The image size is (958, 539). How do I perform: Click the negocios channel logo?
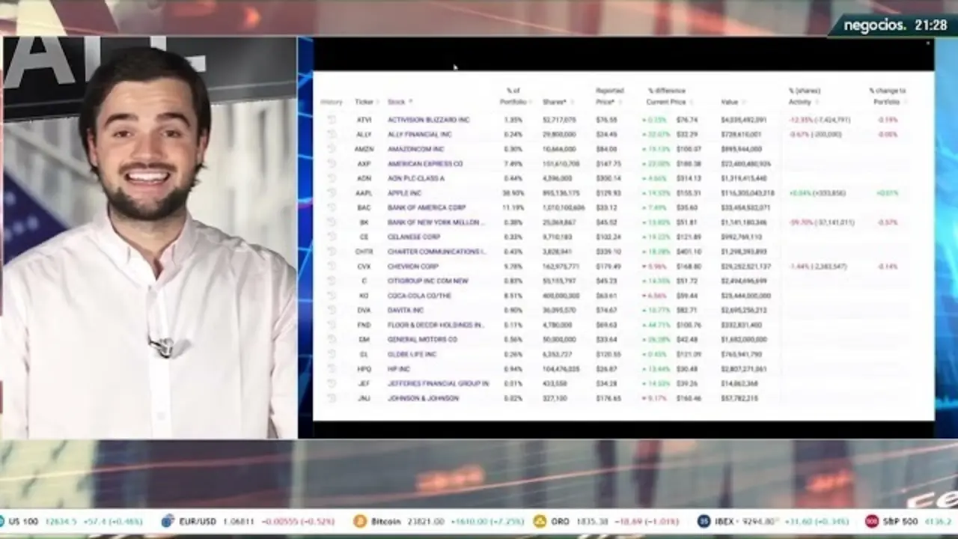coord(876,25)
